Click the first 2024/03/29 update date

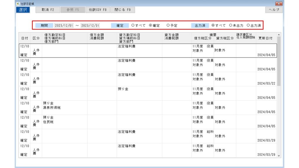coord(266,140)
